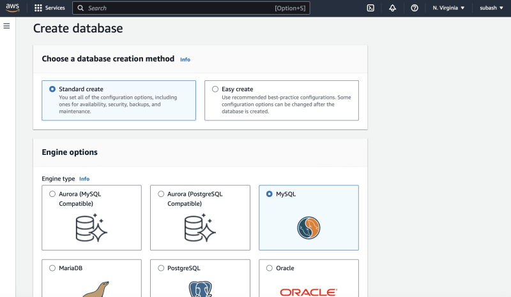Click the Oracle logo
This screenshot has width=511, height=297.
click(x=309, y=292)
